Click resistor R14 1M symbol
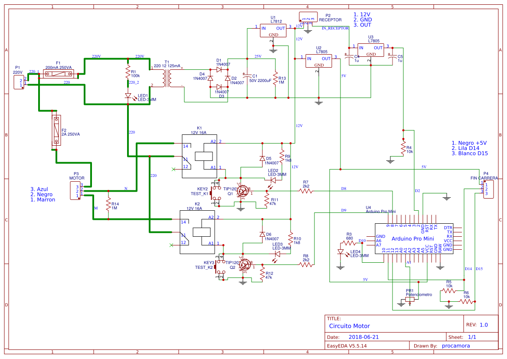This screenshot has height=359, width=507. 108,205
